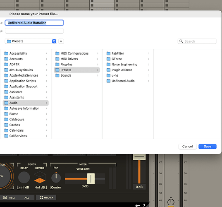The height and width of the screenshot is (207, 222).
Task: Click the Center pan value label
Action: tap(56, 188)
